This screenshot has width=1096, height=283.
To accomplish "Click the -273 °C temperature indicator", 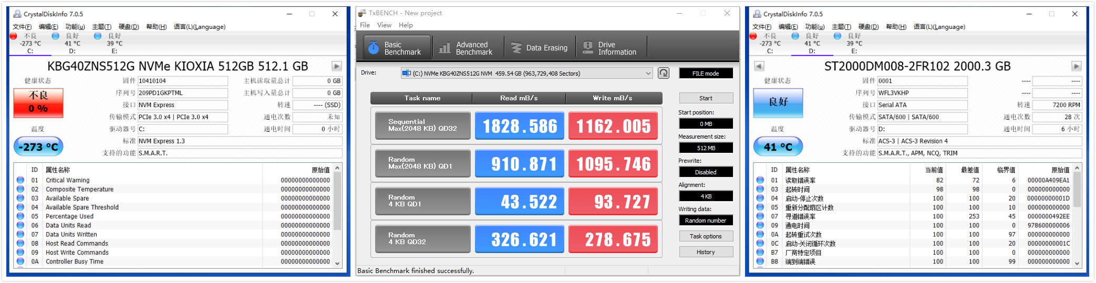I will 38,147.
